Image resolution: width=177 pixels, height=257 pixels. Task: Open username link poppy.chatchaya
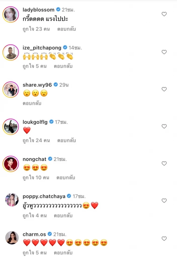[44, 196]
